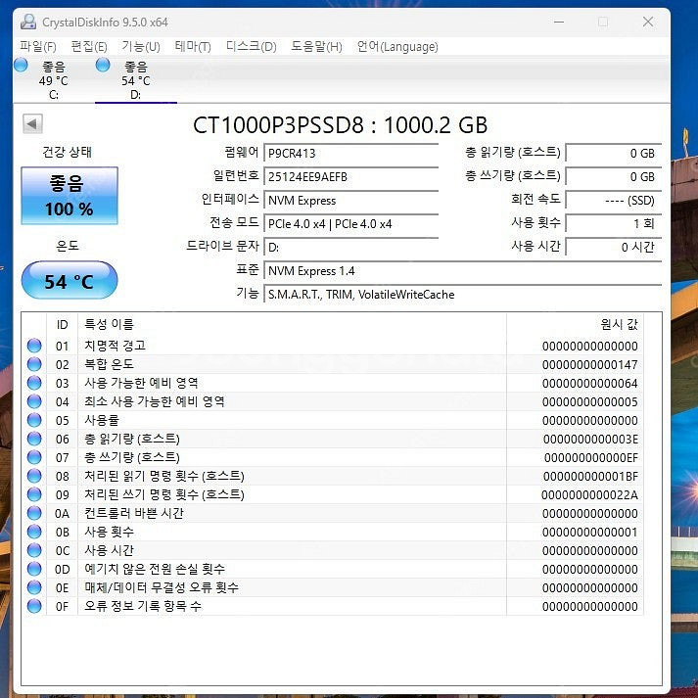Click the CrystalDiskInfo app icon in title bar
Image resolution: width=698 pixels, height=698 pixels.
28,22
